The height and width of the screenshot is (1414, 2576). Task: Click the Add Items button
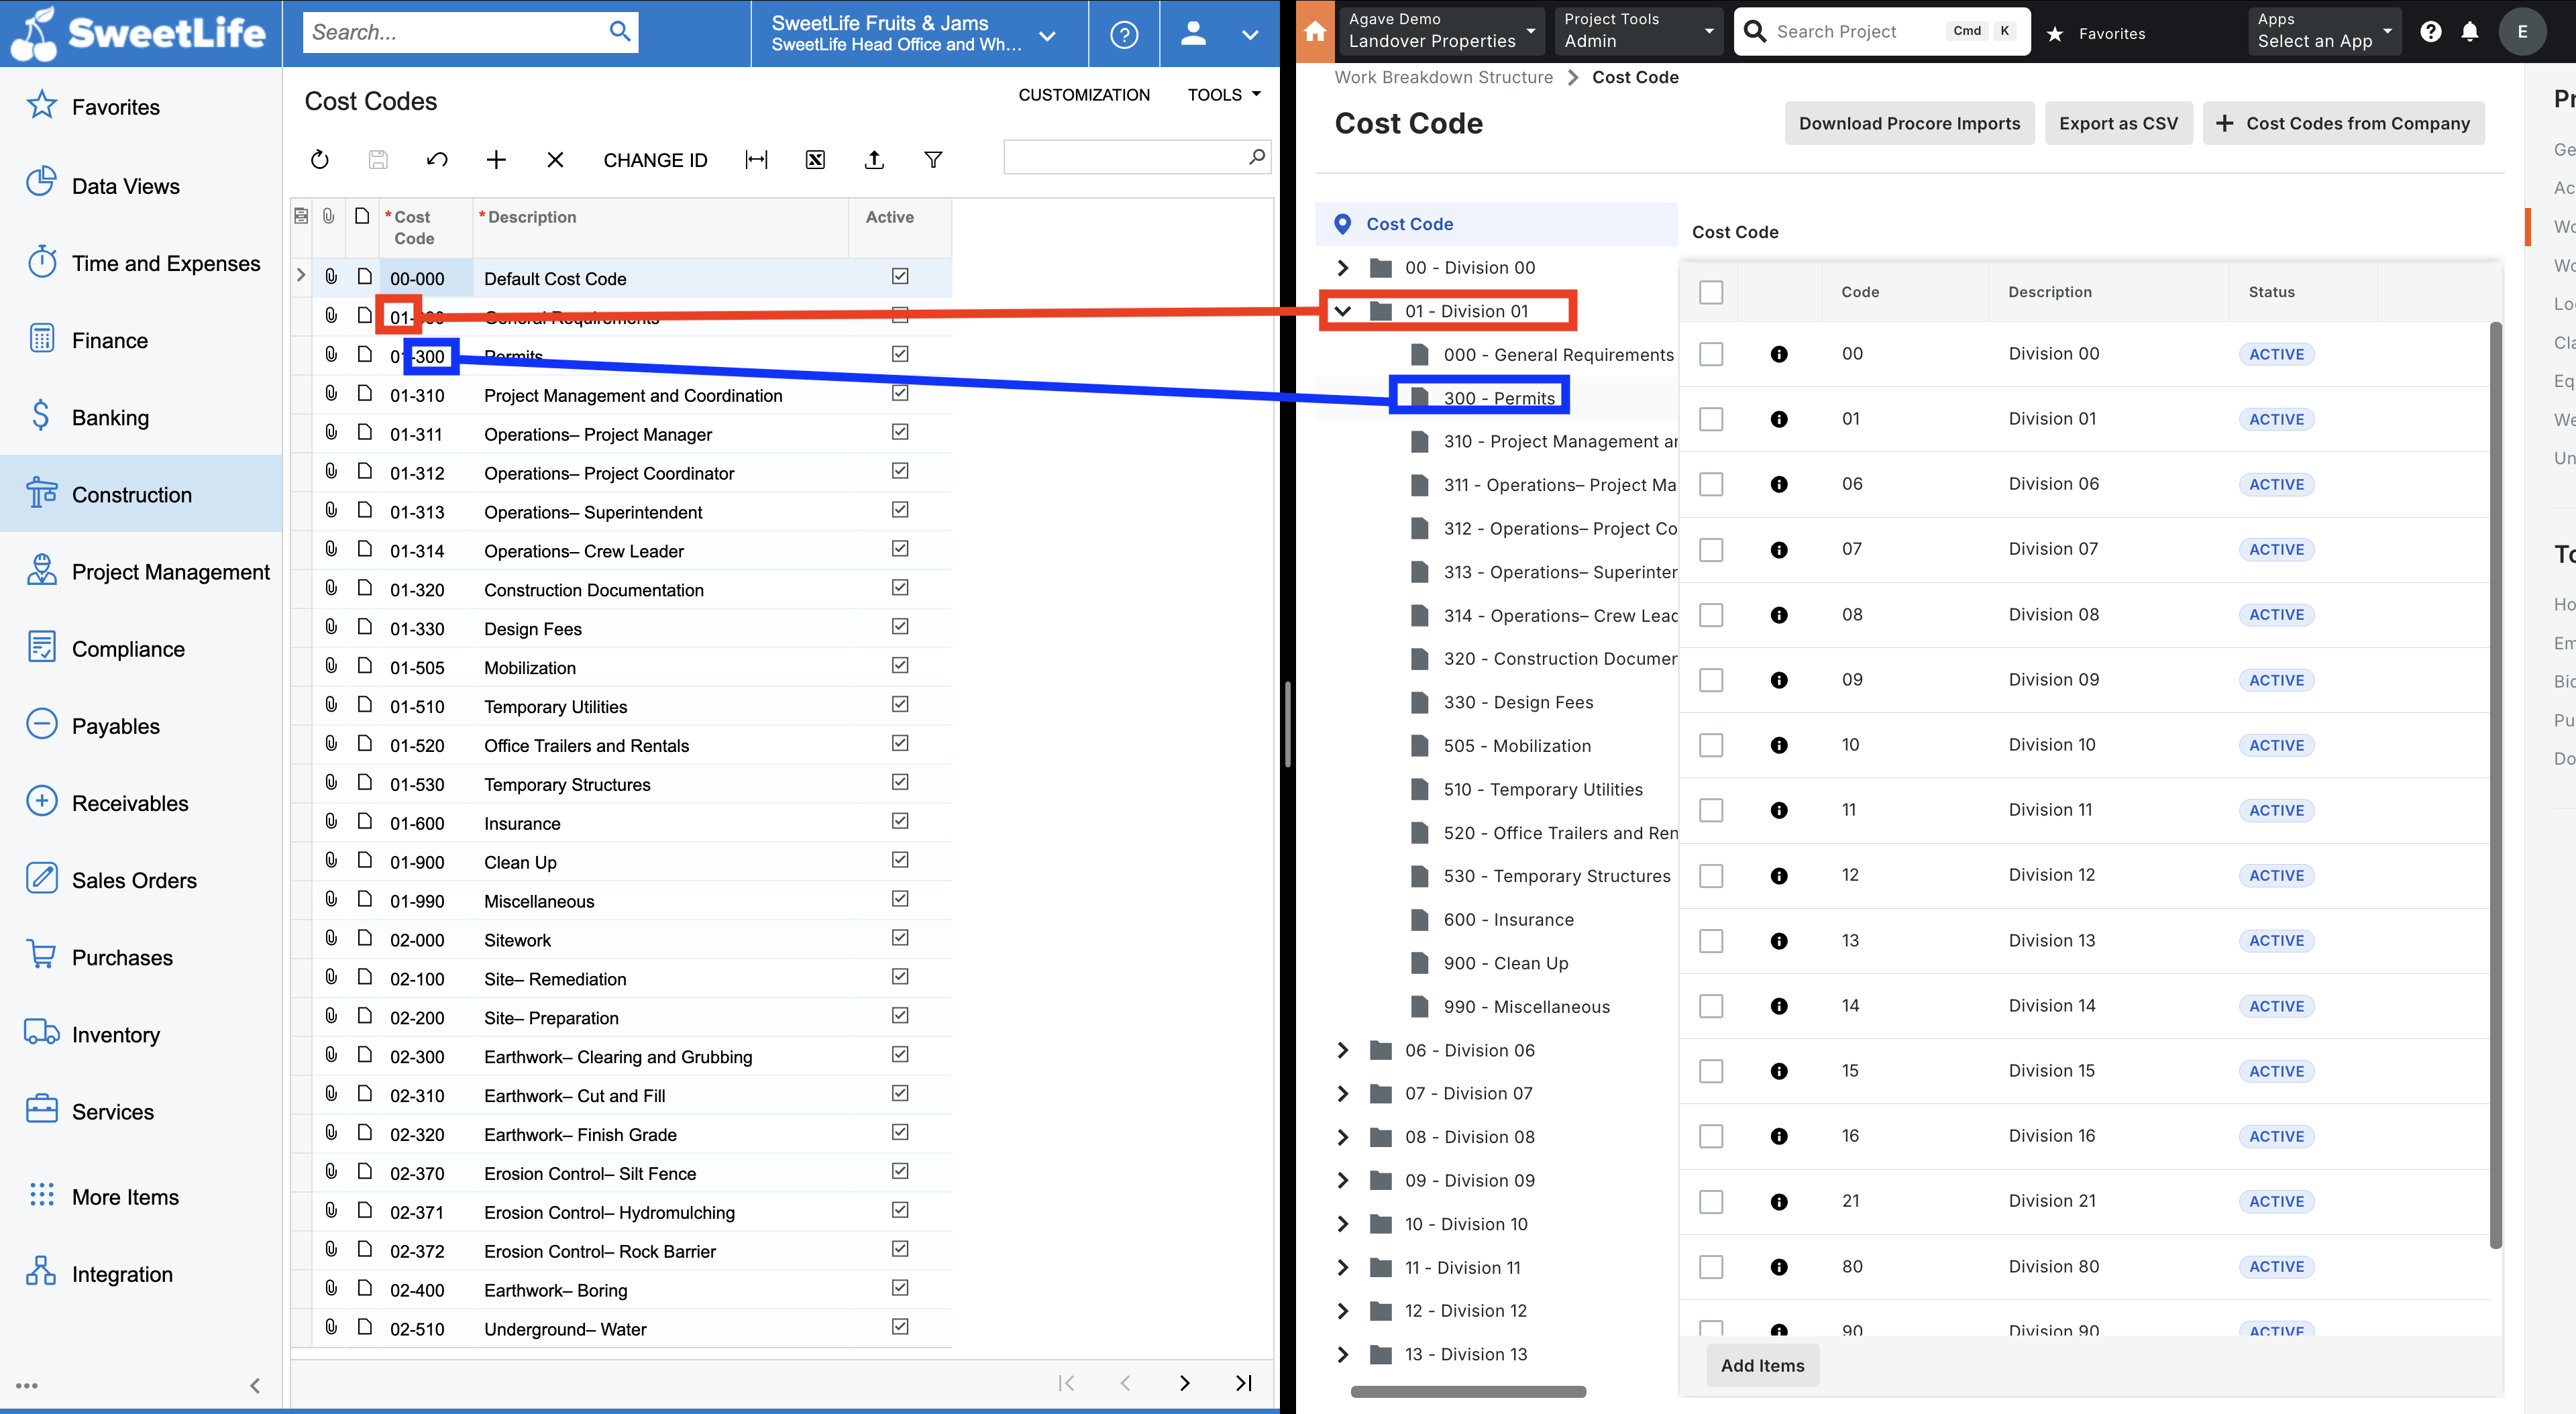1762,1365
